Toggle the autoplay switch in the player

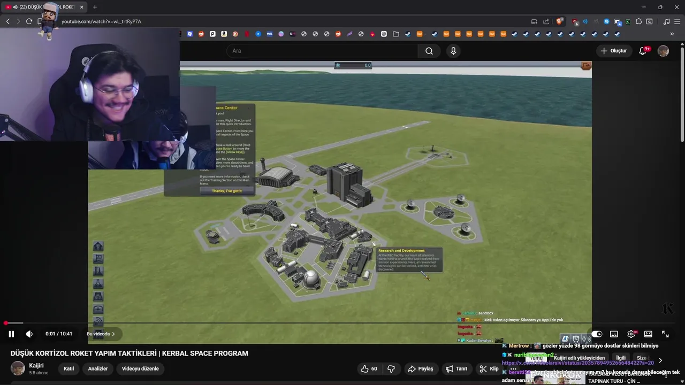(x=597, y=334)
